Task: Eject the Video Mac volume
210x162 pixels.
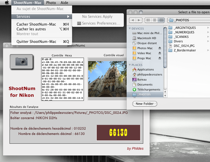Action: point(160,53)
